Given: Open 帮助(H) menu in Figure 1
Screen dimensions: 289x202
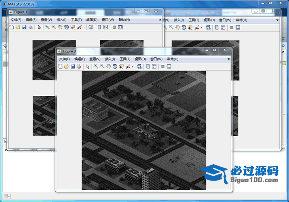Looking at the screenshot, I should click(124, 20).
